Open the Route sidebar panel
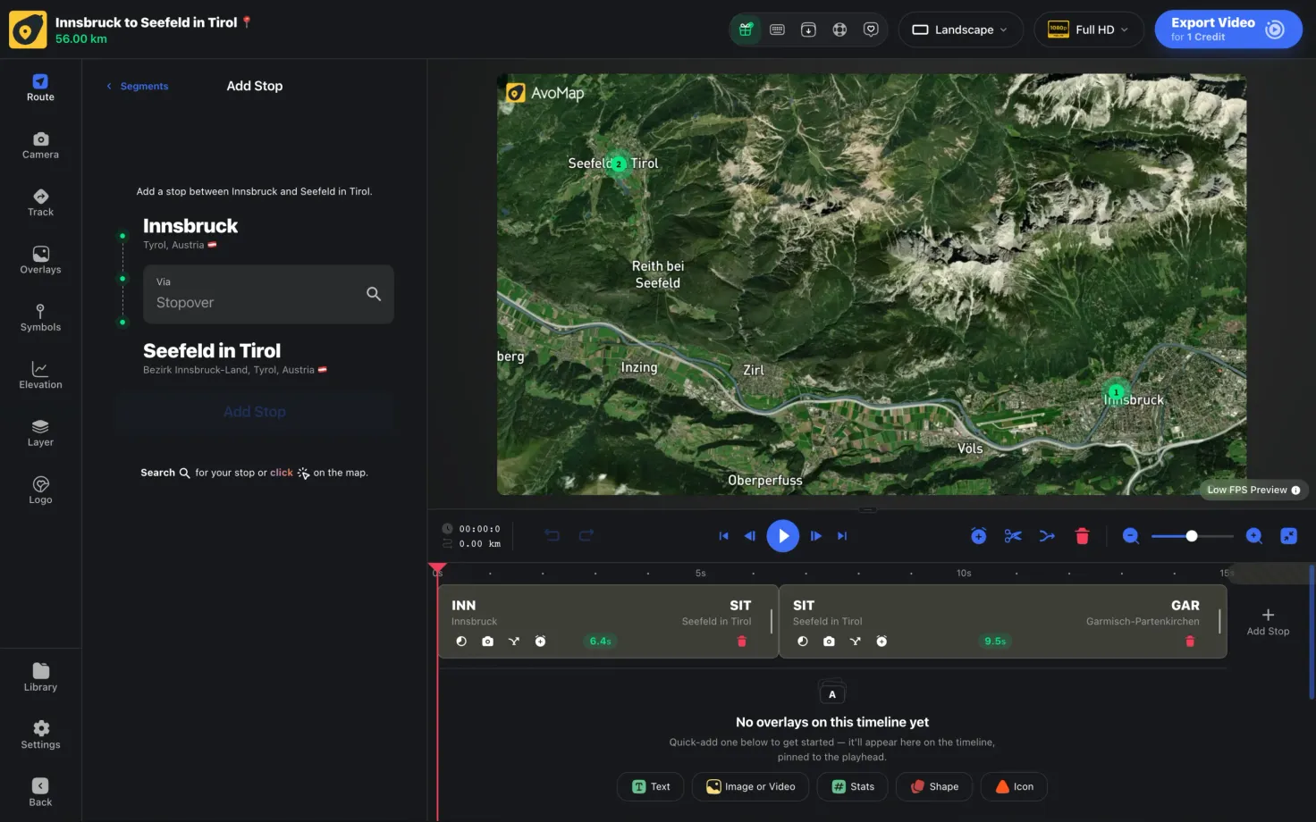The height and width of the screenshot is (822, 1316). (40, 88)
